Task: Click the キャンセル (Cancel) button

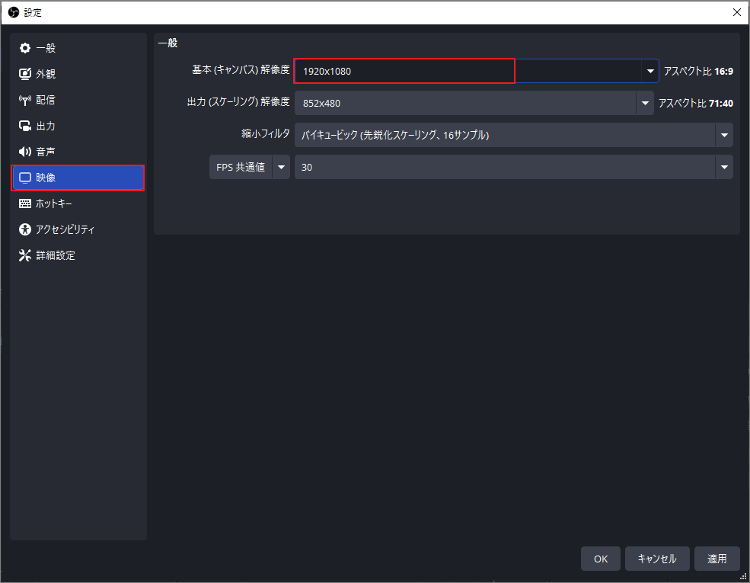Action: click(x=657, y=559)
